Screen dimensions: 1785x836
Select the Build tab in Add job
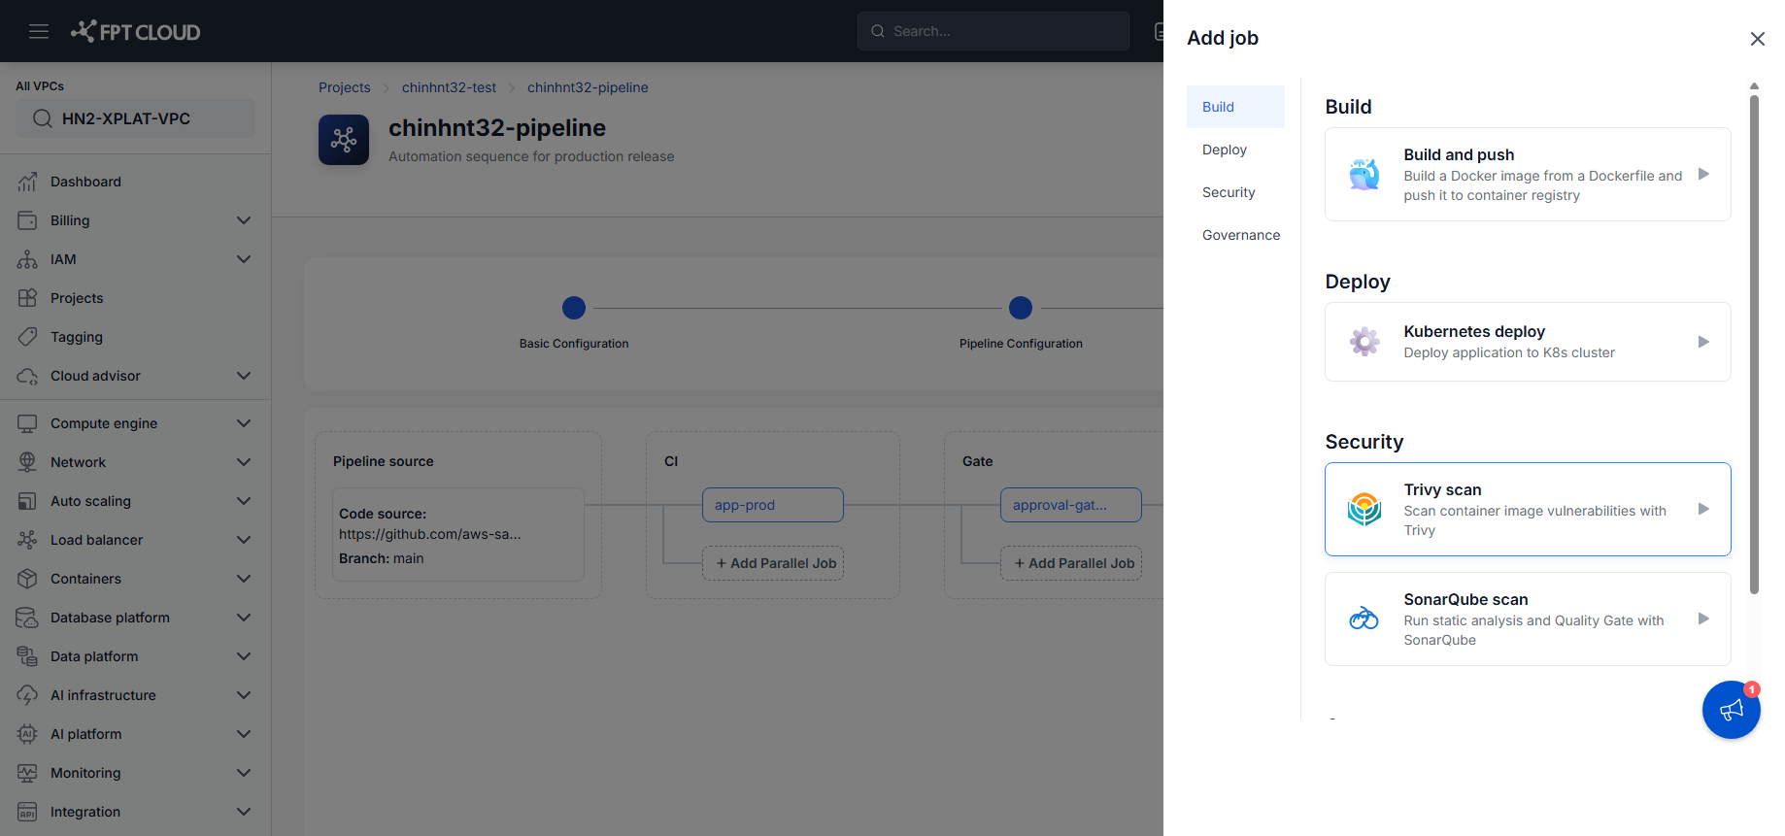(x=1235, y=107)
